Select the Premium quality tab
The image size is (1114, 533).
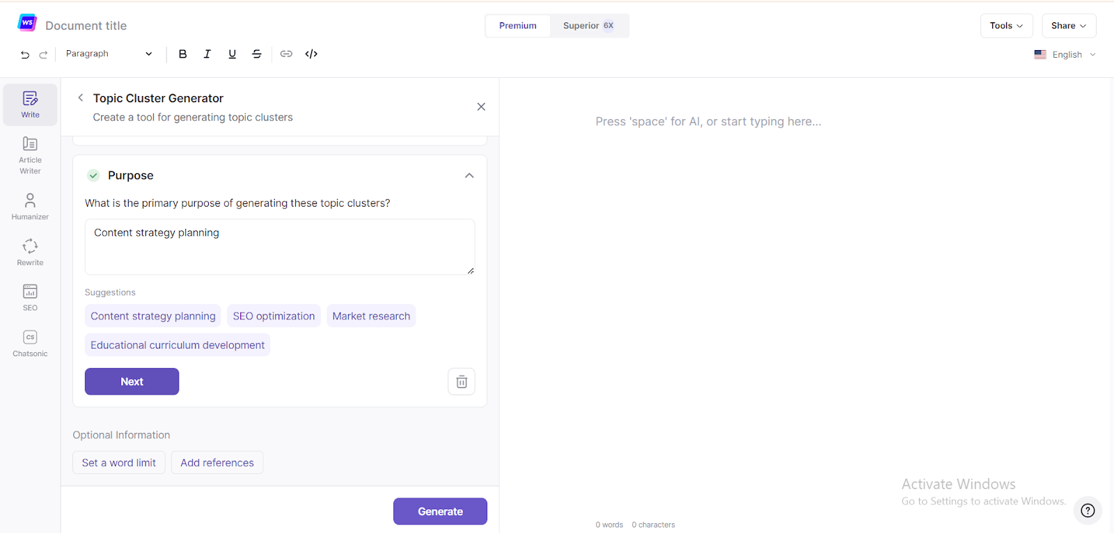click(x=518, y=26)
